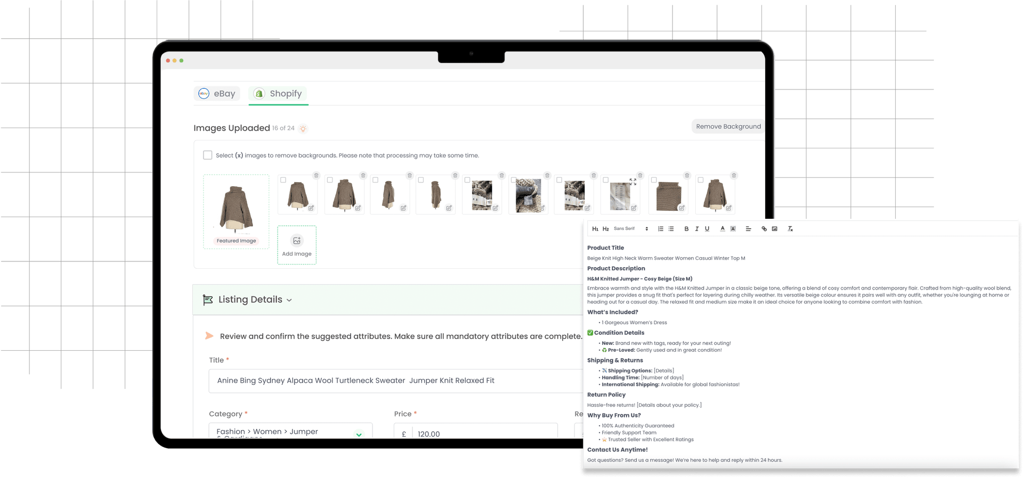The width and height of the screenshot is (1023, 478).
Task: Select the large Featured Image thumbnail
Action: (x=236, y=211)
